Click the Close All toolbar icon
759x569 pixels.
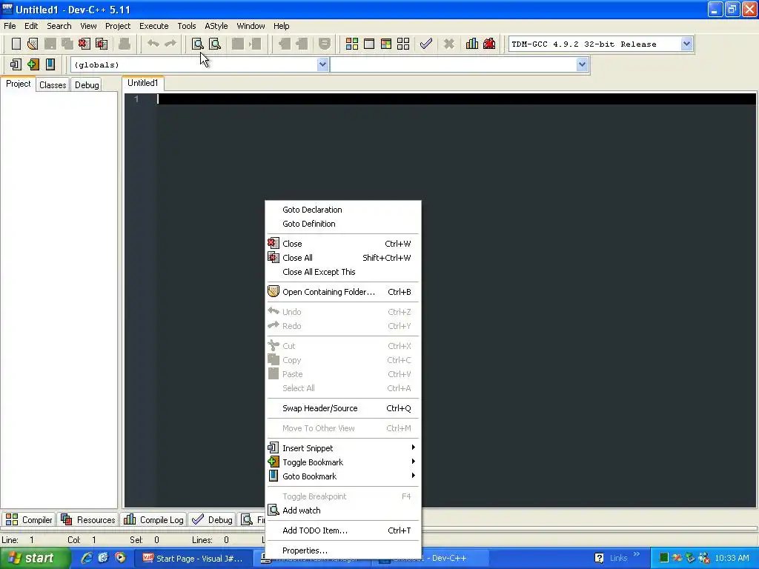pos(102,44)
